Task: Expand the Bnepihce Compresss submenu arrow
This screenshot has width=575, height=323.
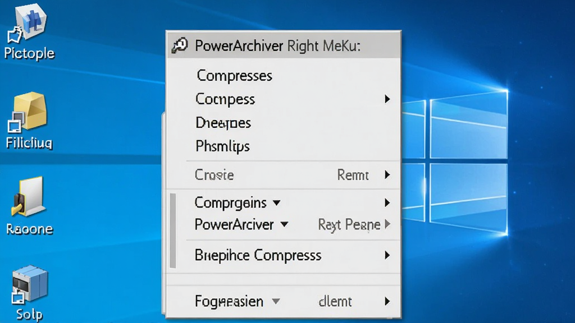Action: coord(387,255)
